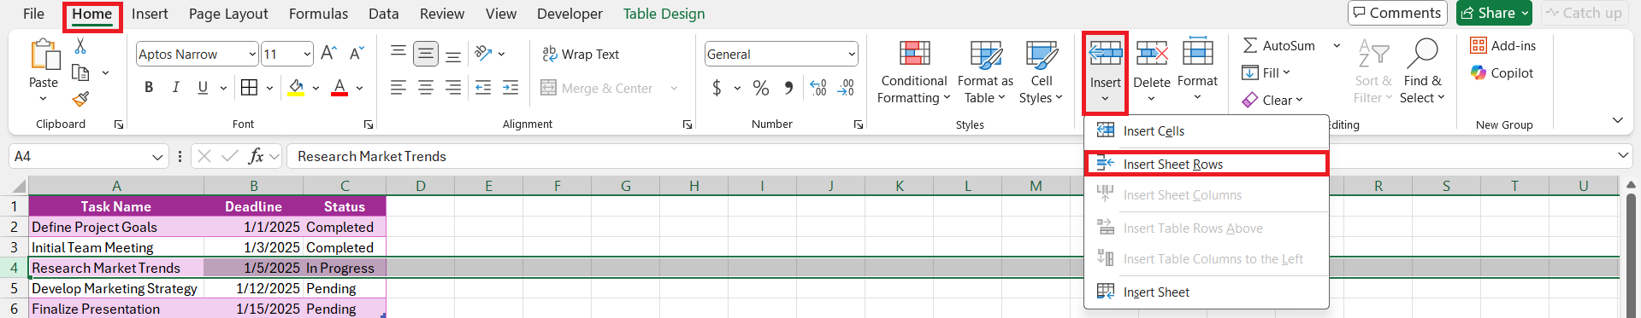Open the Fill button
Image resolution: width=1641 pixels, height=318 pixels.
coord(1266,72)
